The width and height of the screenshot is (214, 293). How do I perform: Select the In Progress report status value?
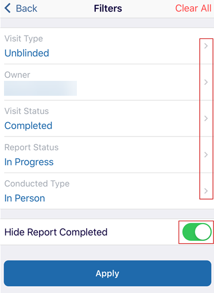tap(29, 162)
